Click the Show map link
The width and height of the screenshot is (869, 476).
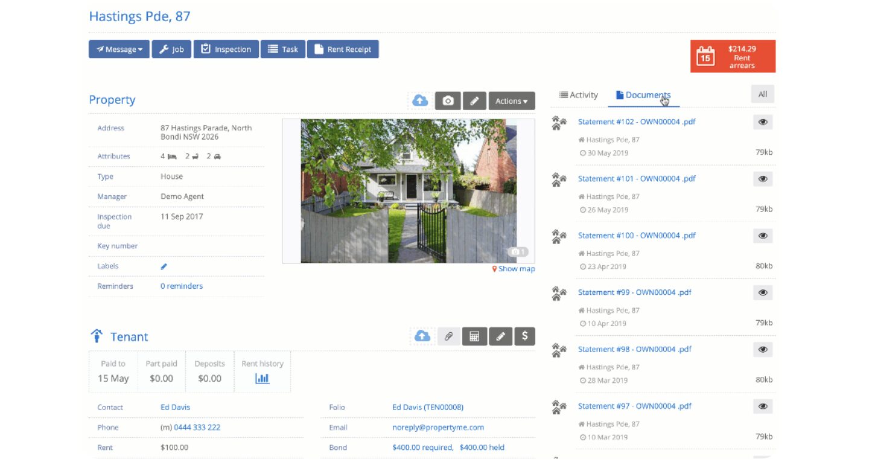514,269
